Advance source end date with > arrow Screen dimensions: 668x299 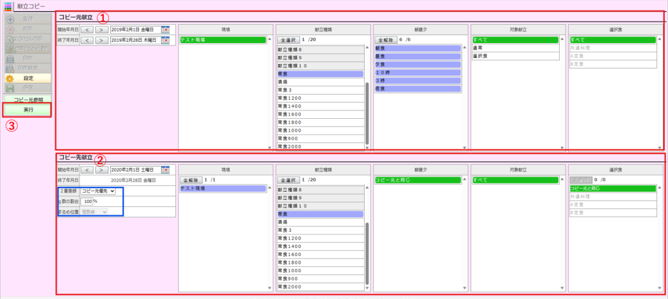[x=102, y=40]
